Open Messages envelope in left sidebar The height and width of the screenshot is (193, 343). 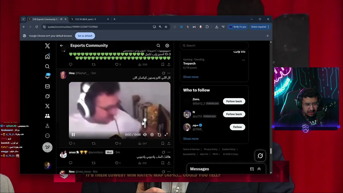[47, 86]
